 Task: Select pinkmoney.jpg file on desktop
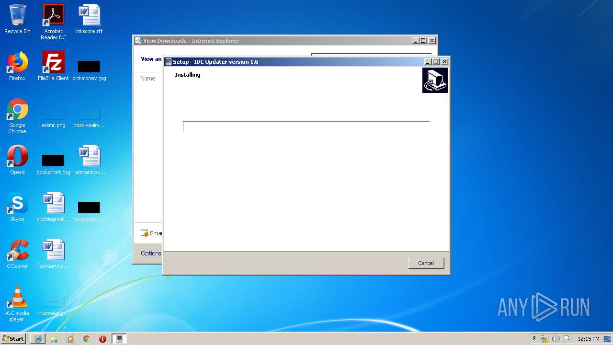coord(89,70)
